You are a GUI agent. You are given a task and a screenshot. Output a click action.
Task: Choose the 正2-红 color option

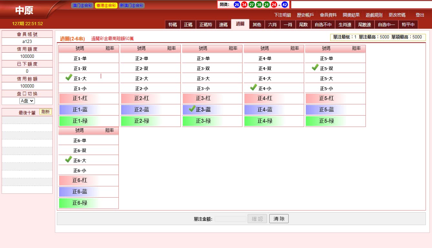pos(141,98)
